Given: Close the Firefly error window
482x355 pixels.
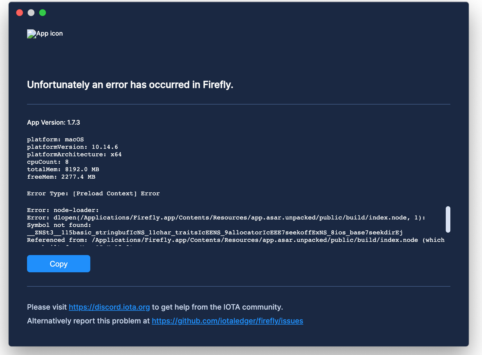Looking at the screenshot, I should coord(20,13).
